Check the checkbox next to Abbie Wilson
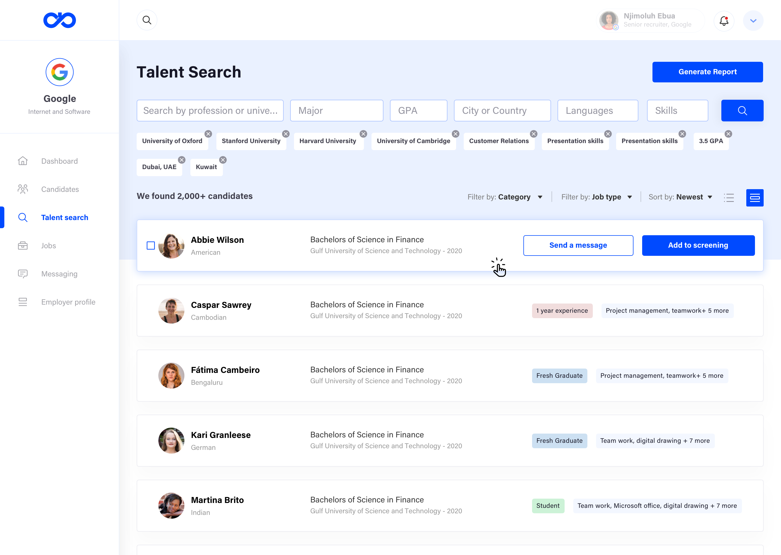Image resolution: width=781 pixels, height=555 pixels. click(151, 245)
